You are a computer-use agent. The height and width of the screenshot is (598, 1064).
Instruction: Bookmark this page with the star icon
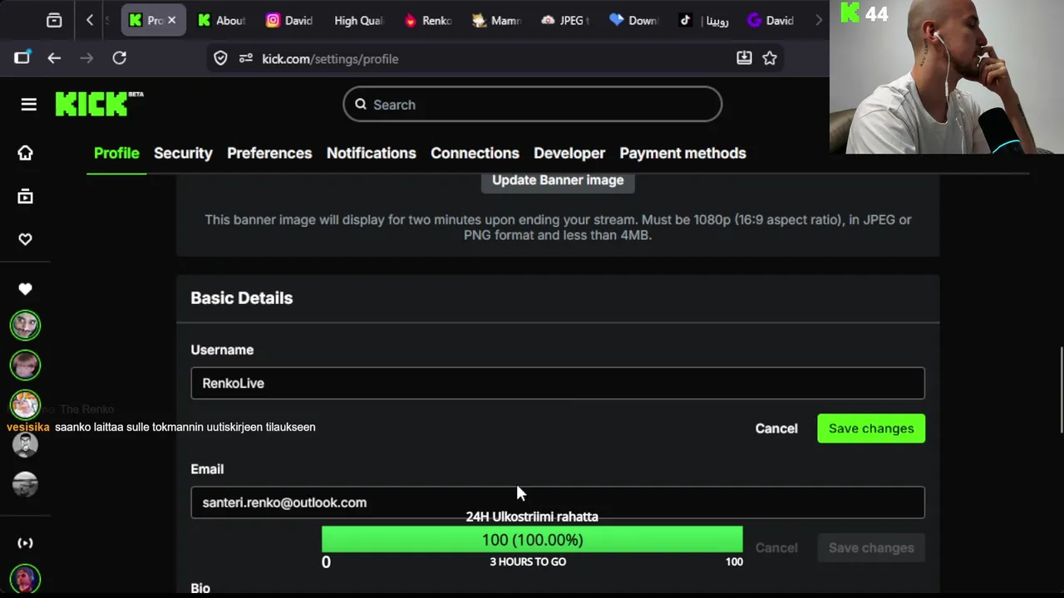click(770, 58)
